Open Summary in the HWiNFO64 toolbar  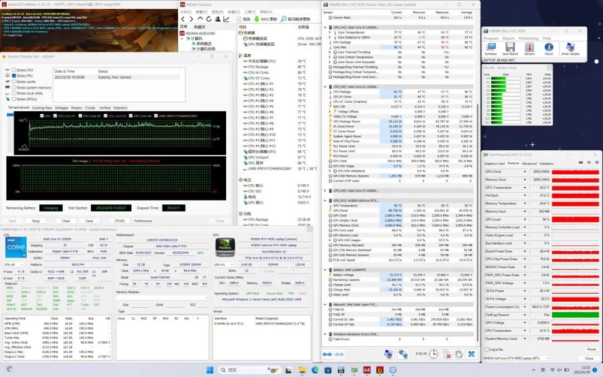(491, 48)
